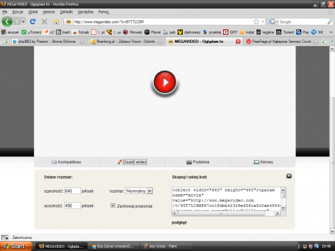This screenshot has width=335, height=251.
Task: Open the o2 bookmark
Action: [49, 32]
